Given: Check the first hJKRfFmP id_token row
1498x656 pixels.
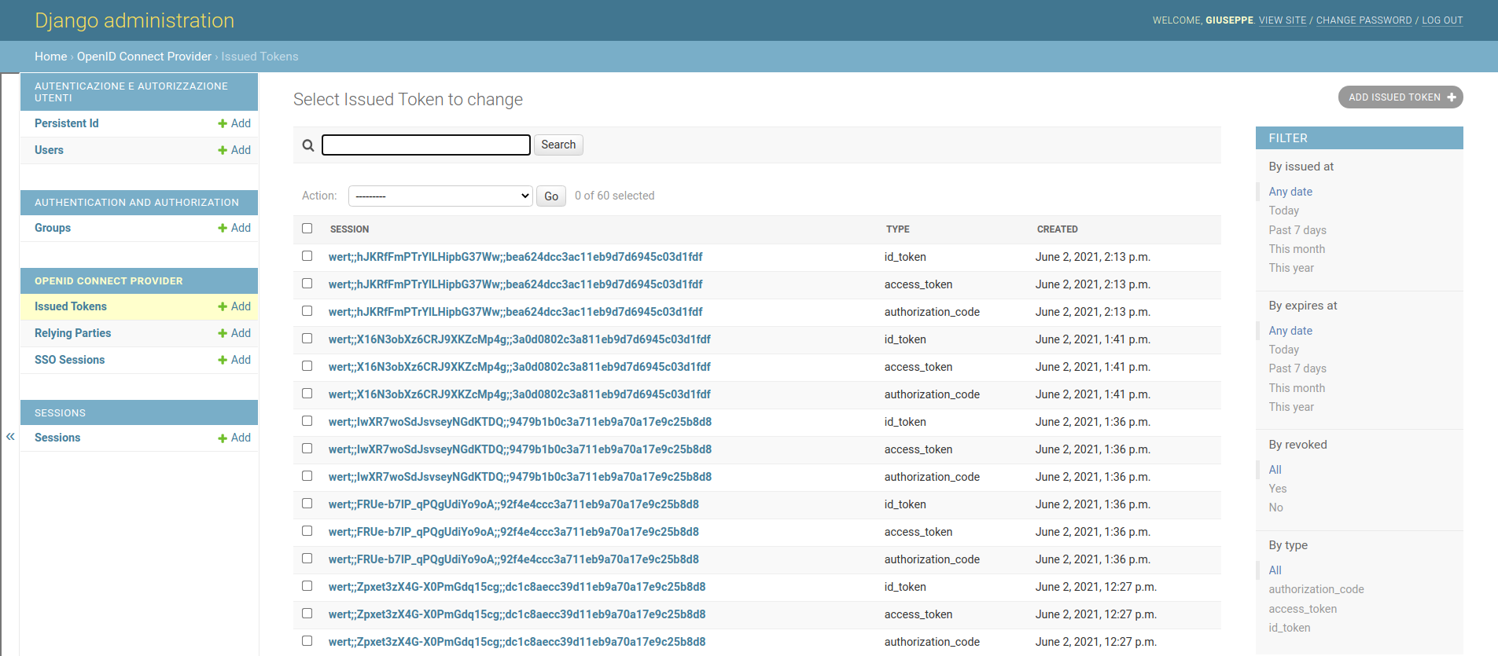Looking at the screenshot, I should 307,256.
